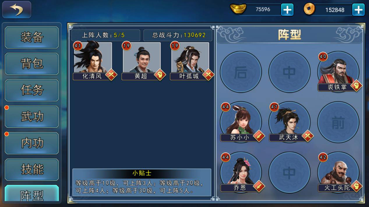The height and width of the screenshot is (207, 369).
Task: Add copper coins with plus icon
Action: coord(358,10)
